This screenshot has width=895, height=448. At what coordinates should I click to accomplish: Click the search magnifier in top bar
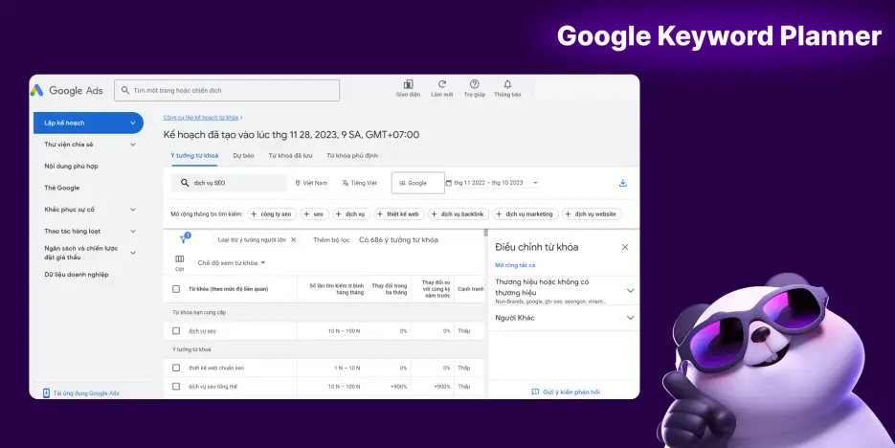[125, 90]
